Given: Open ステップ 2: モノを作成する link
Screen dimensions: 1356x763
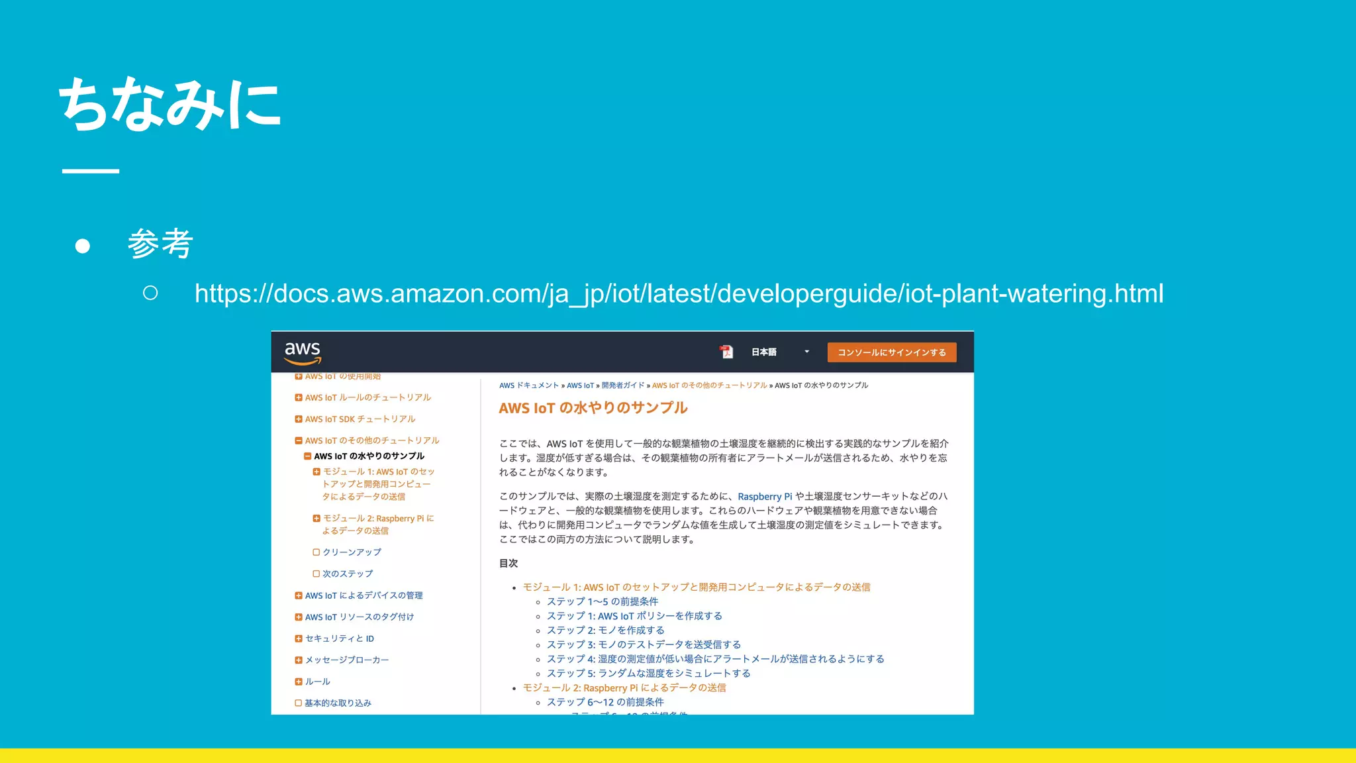Looking at the screenshot, I should [606, 631].
